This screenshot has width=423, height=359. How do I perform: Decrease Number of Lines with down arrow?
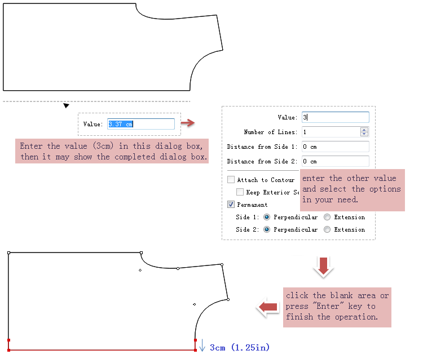(x=364, y=134)
